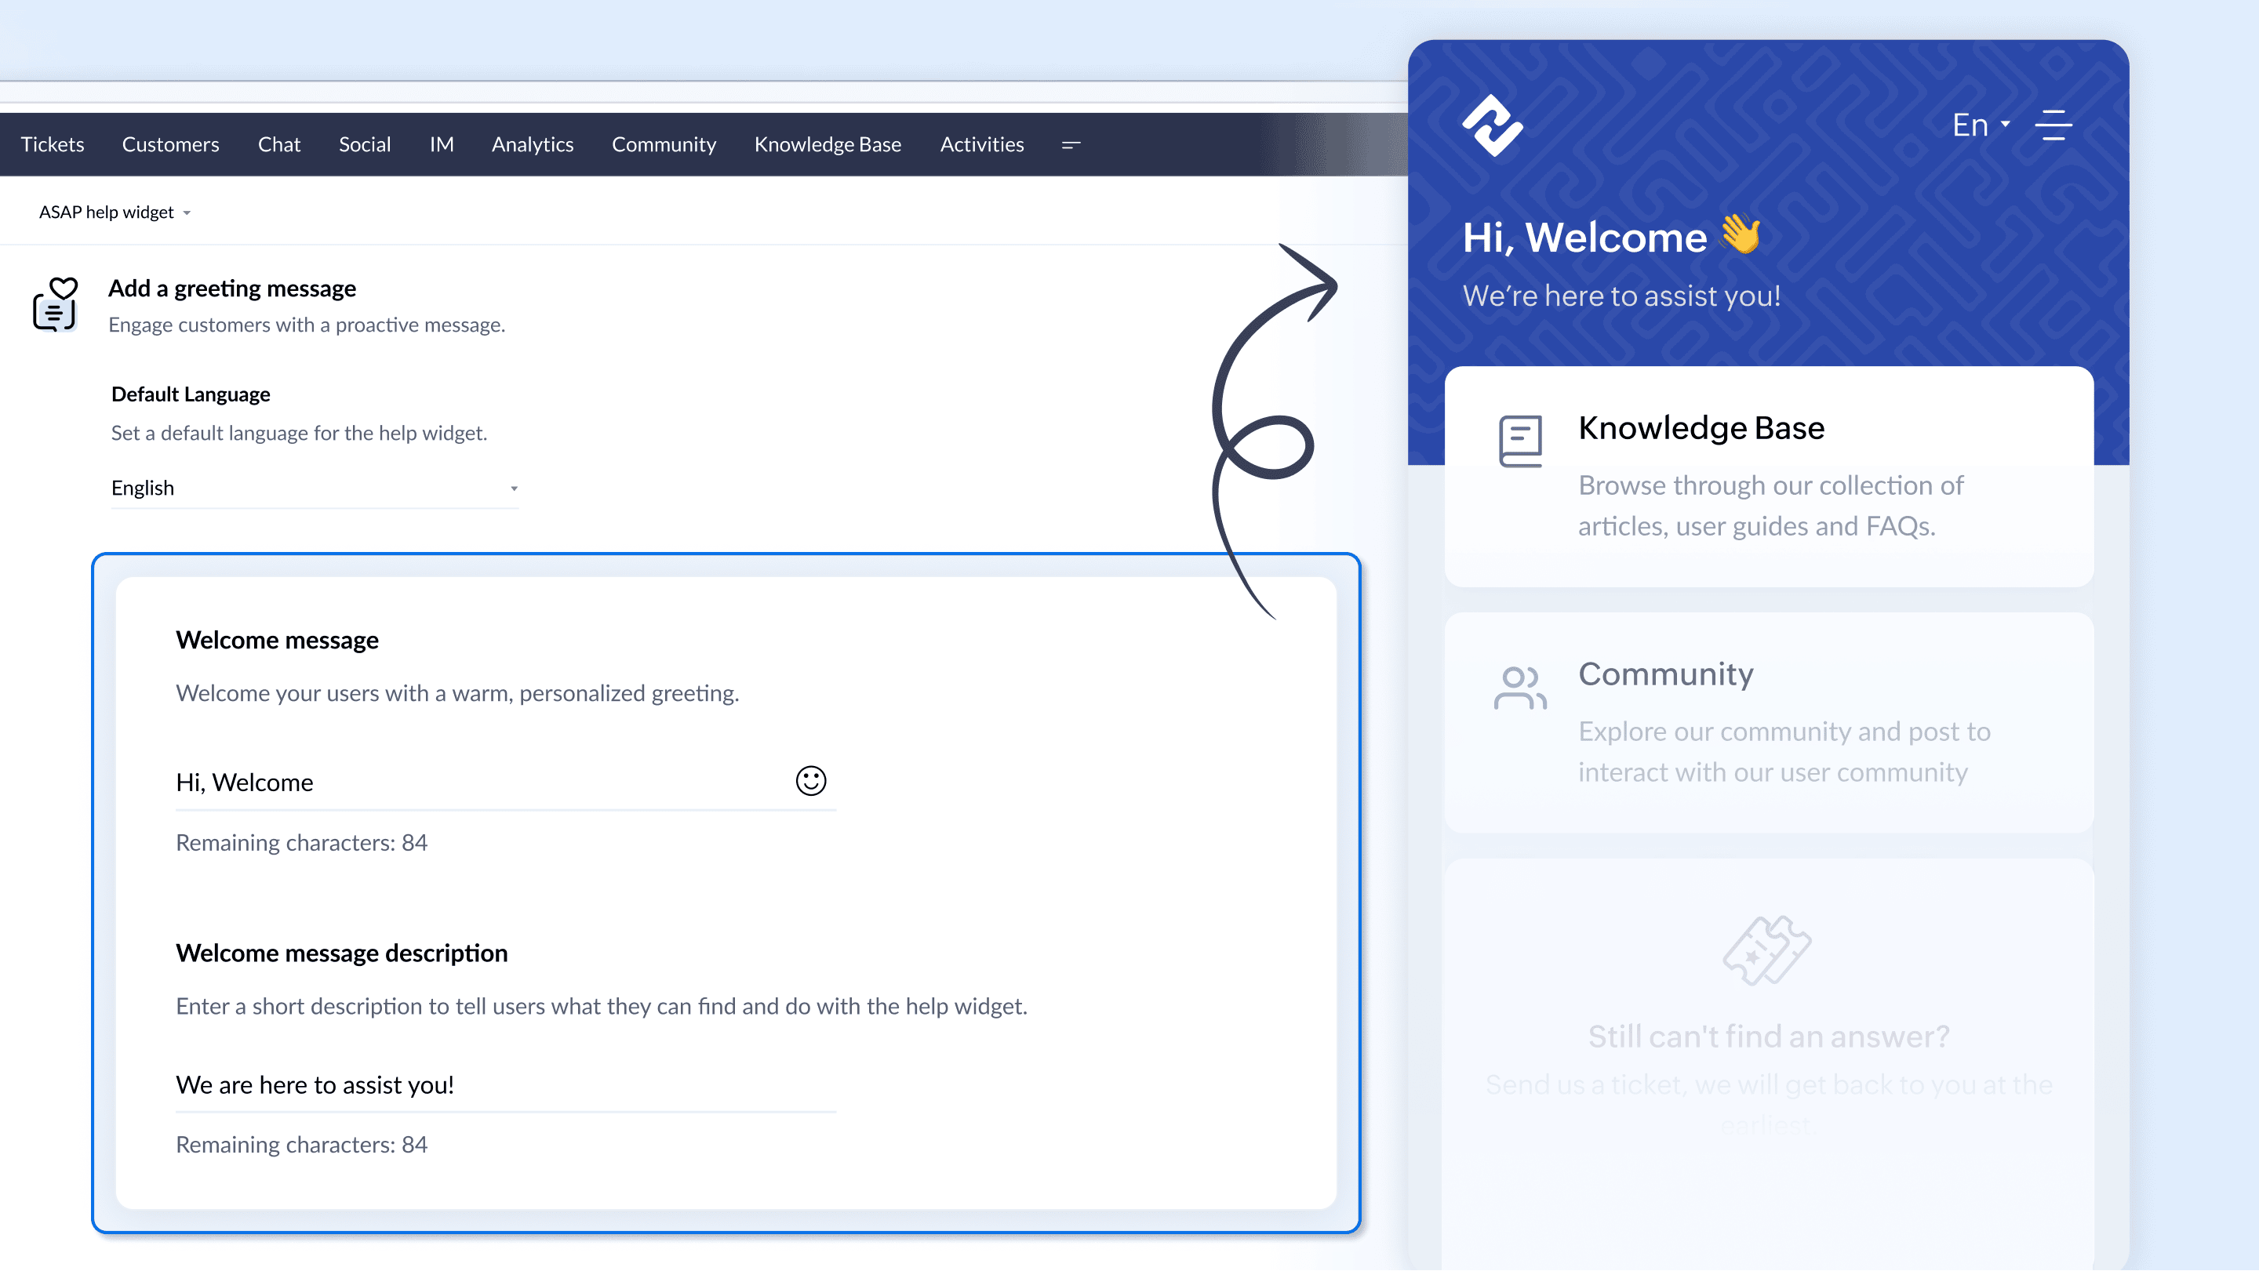Go to the Knowledge Base tab
Screen dimensions: 2259x1271
tap(827, 144)
